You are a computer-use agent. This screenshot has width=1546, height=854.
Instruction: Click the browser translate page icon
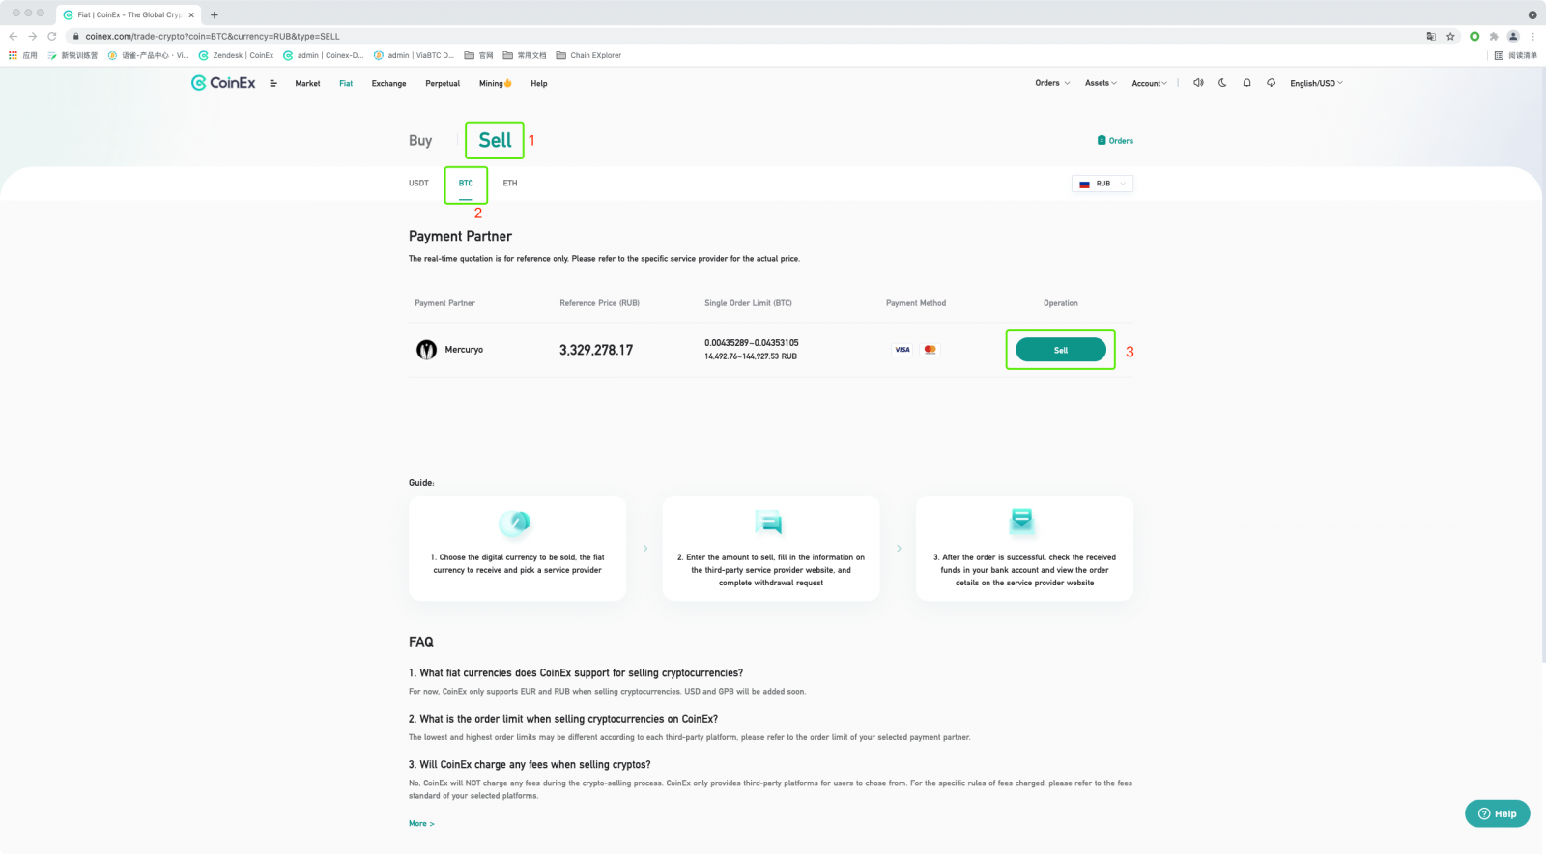point(1431,37)
